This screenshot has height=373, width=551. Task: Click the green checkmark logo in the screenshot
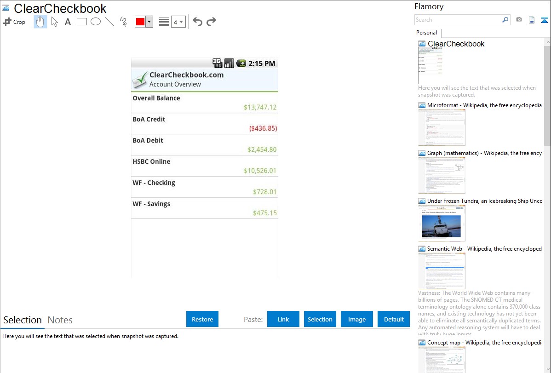[x=140, y=80]
